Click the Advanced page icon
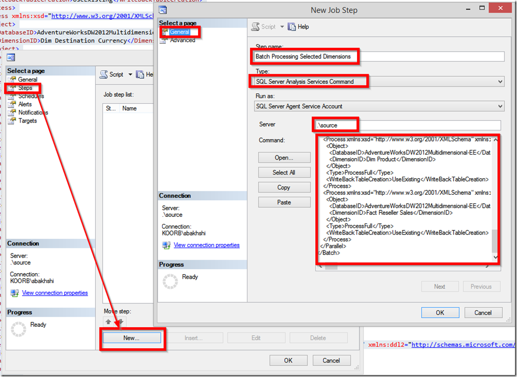Screen dimensions: 517x377 [164, 41]
